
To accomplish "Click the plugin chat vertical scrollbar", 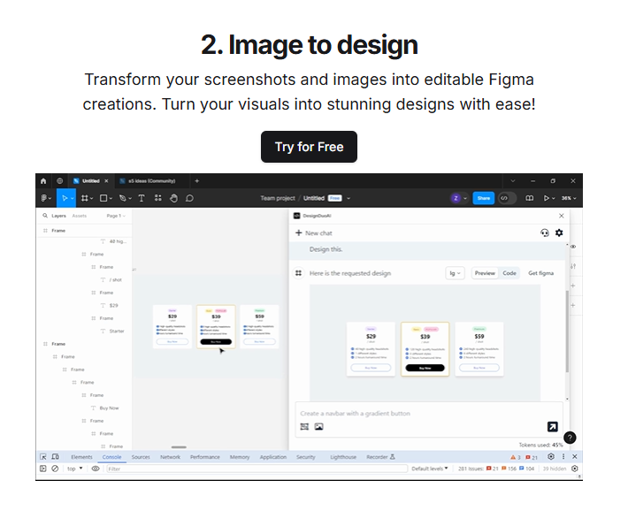I will (x=567, y=332).
